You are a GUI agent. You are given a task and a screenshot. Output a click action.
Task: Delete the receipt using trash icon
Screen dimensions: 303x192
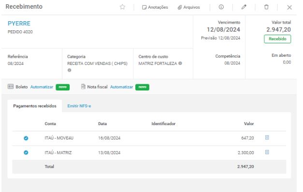(x=266, y=7)
